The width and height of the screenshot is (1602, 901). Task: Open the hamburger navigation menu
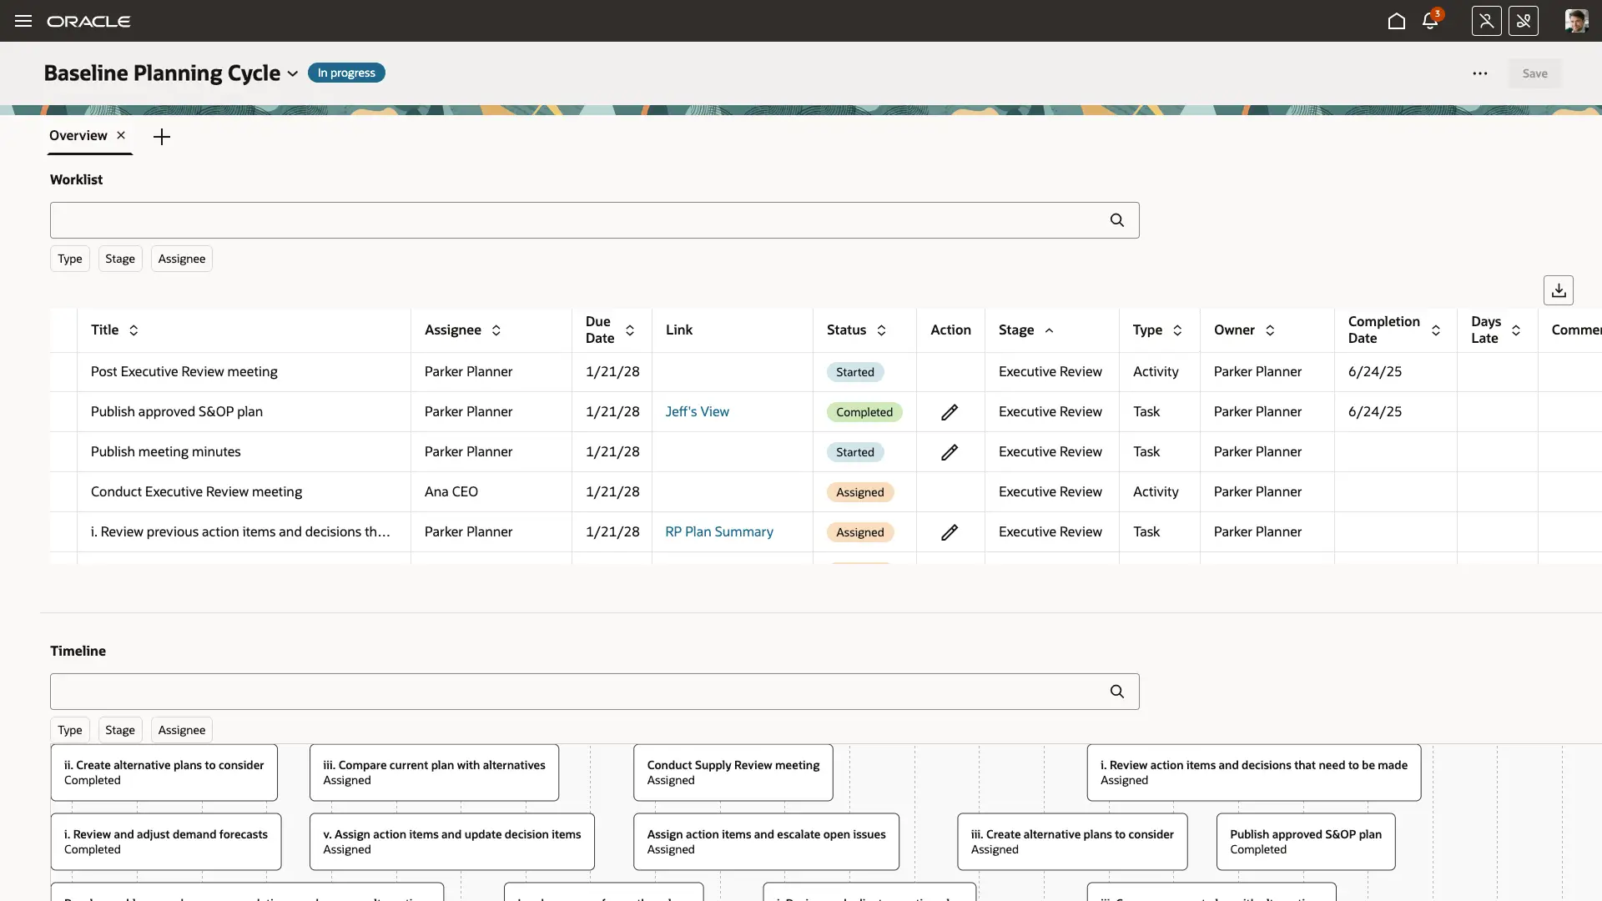tap(23, 21)
